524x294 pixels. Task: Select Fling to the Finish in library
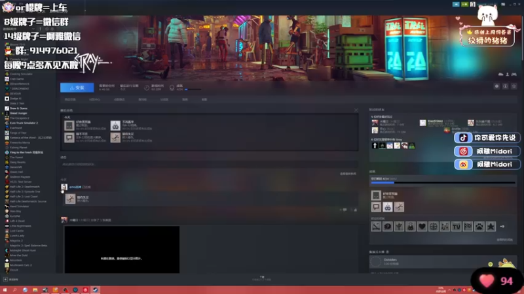pyautogui.click(x=28, y=152)
